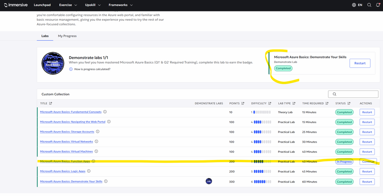This screenshot has height=196, width=383.
Task: Open Launchpad from the top navigation
Action: pos(42,5)
